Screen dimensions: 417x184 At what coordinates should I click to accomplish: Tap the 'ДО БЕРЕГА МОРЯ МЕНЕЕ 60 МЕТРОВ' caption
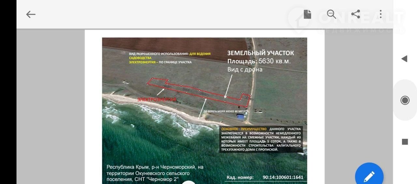click(226, 112)
